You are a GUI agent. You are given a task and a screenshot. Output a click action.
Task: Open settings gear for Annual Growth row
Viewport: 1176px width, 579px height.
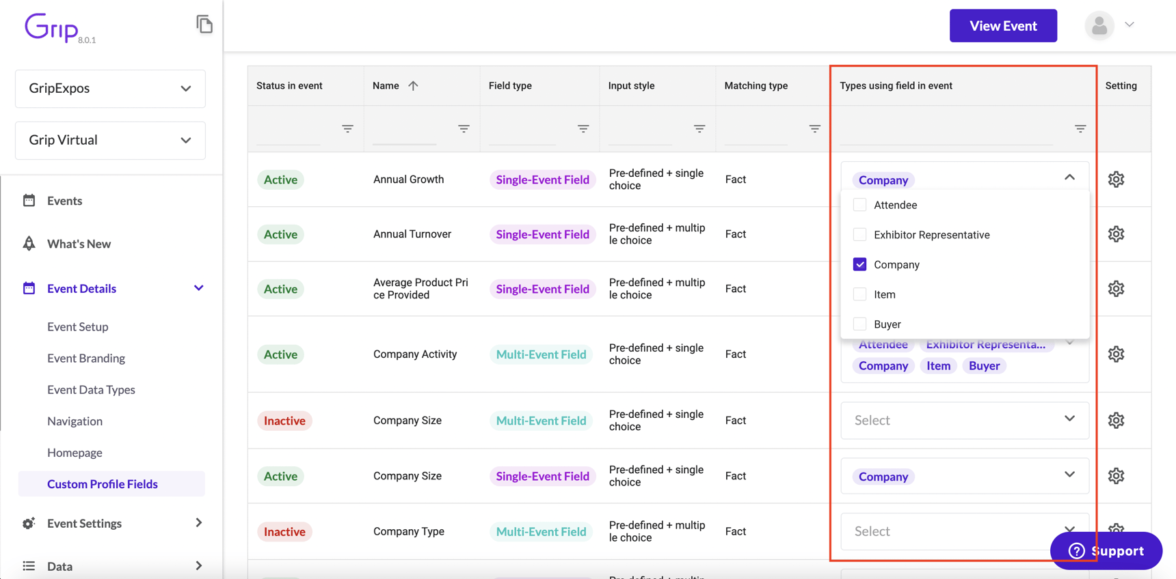[x=1116, y=180]
